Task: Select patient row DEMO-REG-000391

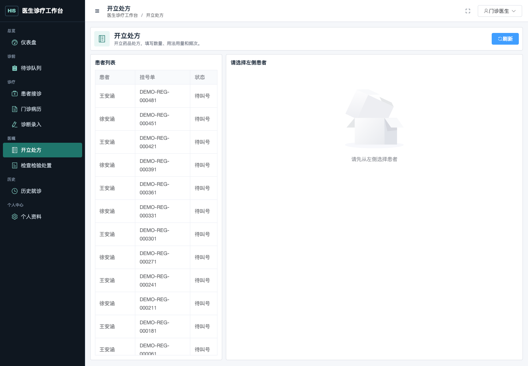Action: pos(156,165)
